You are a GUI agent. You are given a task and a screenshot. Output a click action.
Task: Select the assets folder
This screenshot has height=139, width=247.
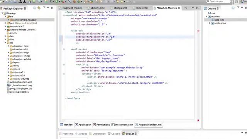[x=13, y=33]
